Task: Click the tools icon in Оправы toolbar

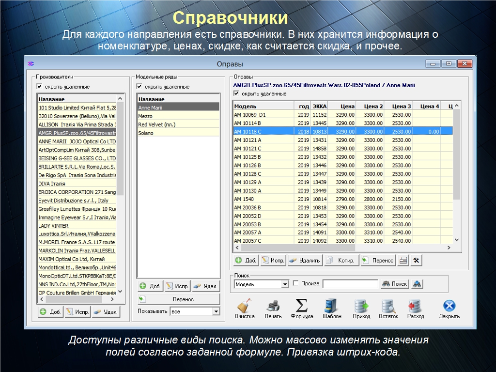Action: coord(416,260)
